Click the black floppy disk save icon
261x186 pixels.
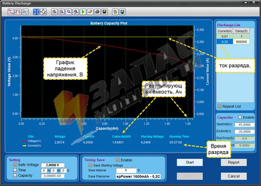pyautogui.click(x=104, y=12)
